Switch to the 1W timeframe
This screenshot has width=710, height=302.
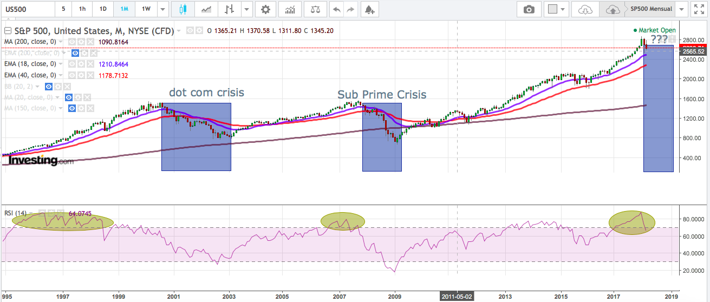click(146, 9)
